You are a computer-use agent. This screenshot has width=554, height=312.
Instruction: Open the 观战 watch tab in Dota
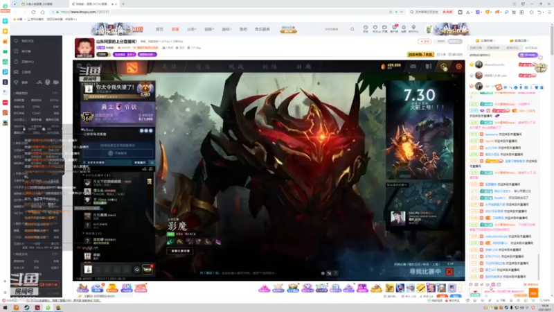point(236,67)
